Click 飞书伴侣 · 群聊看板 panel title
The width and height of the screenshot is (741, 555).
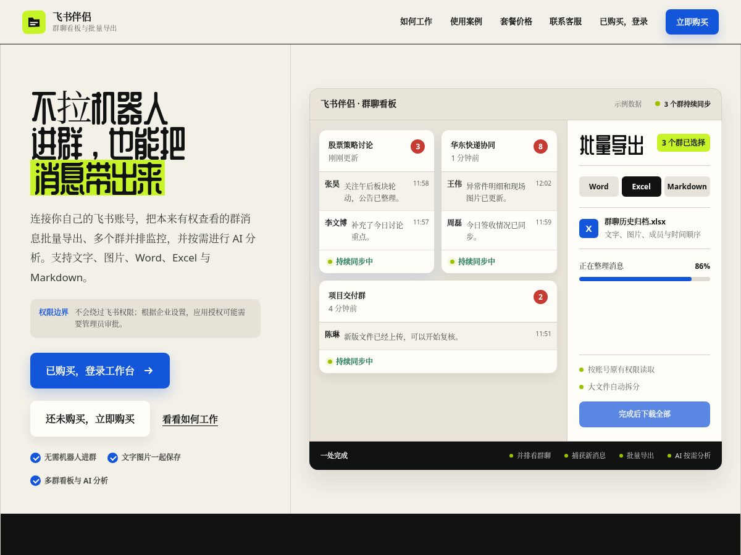[x=359, y=104]
